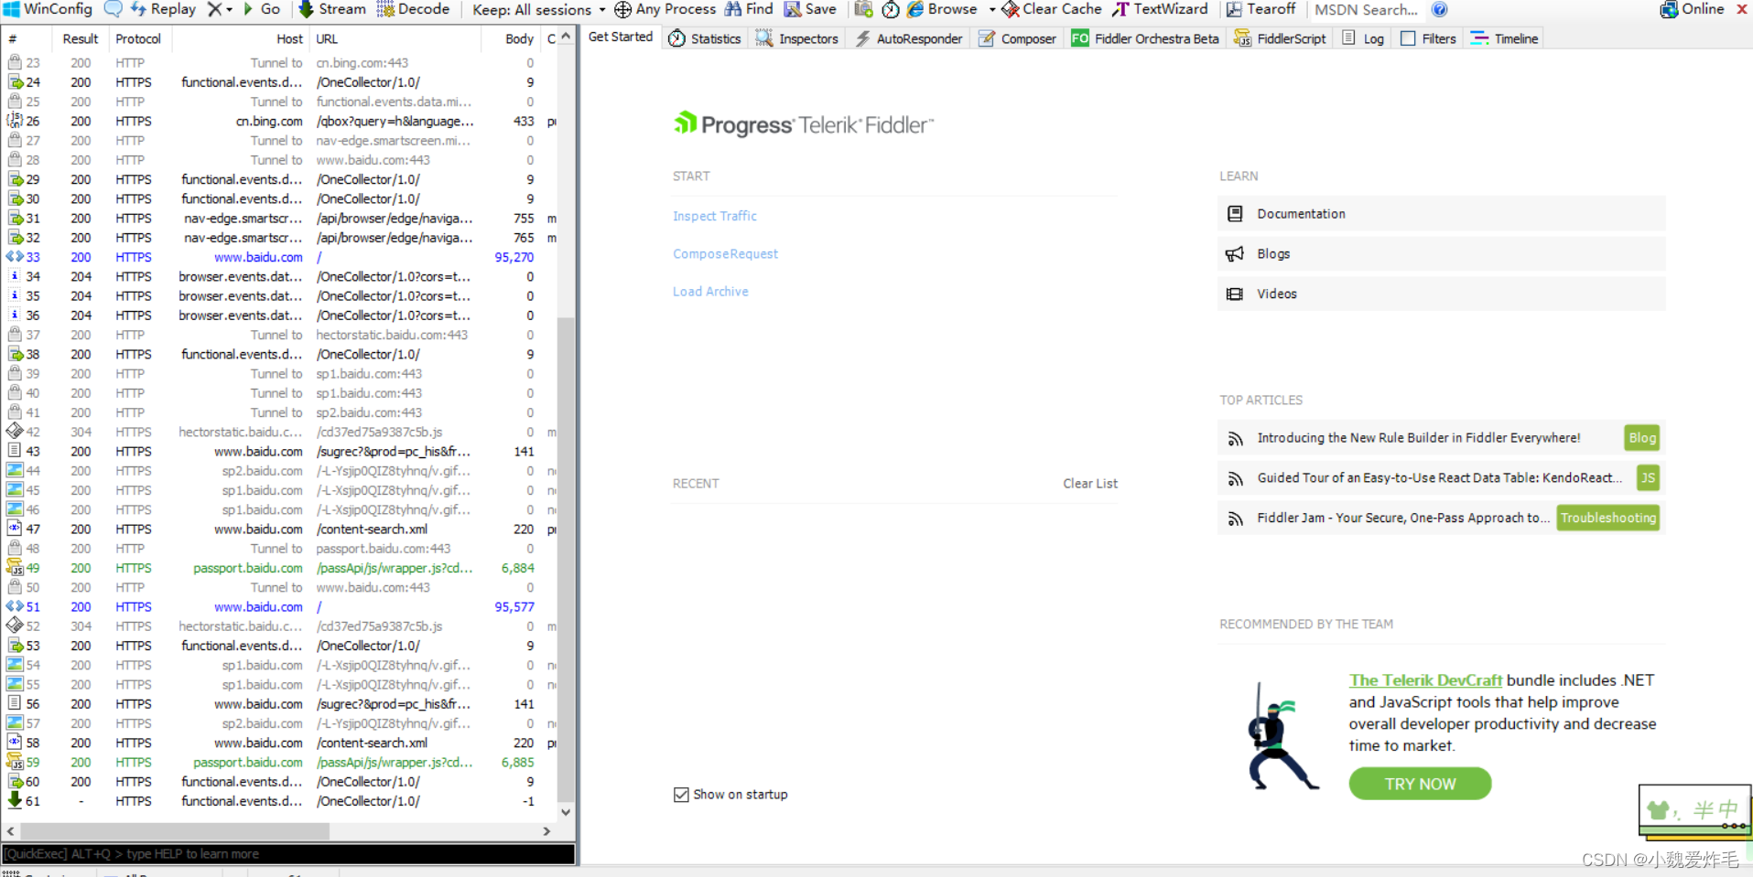This screenshot has width=1753, height=877.
Task: Open the Inspectors tab
Action: [x=796, y=38]
